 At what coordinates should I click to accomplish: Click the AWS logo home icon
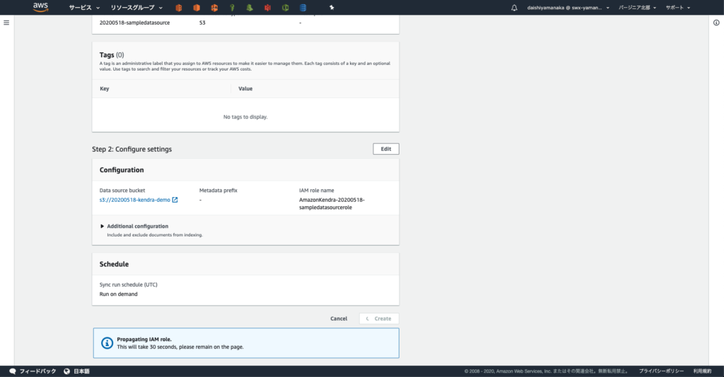click(40, 8)
